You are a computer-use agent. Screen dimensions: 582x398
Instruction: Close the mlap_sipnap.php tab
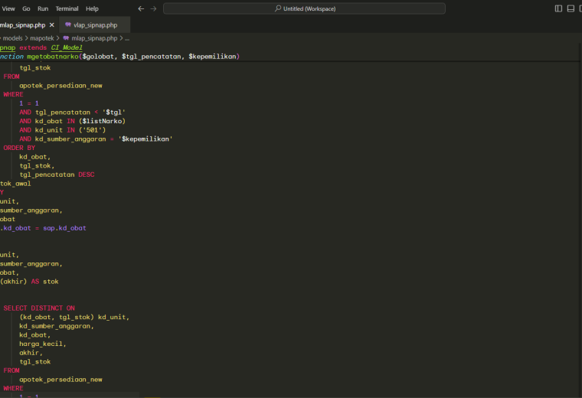[51, 24]
